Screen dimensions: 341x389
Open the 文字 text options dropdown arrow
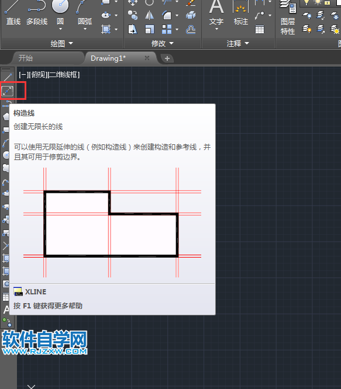(x=216, y=29)
